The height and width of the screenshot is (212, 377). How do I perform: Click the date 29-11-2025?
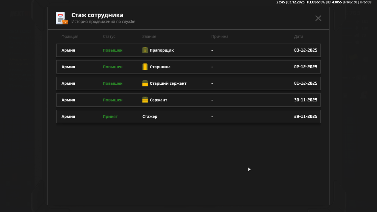305,116
